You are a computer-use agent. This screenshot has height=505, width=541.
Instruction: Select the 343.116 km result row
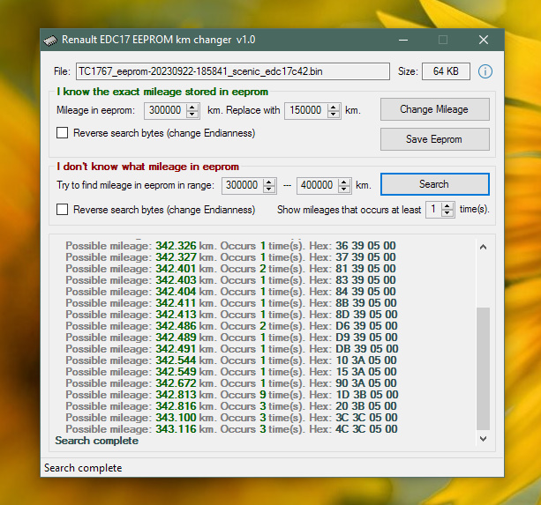coord(231,428)
